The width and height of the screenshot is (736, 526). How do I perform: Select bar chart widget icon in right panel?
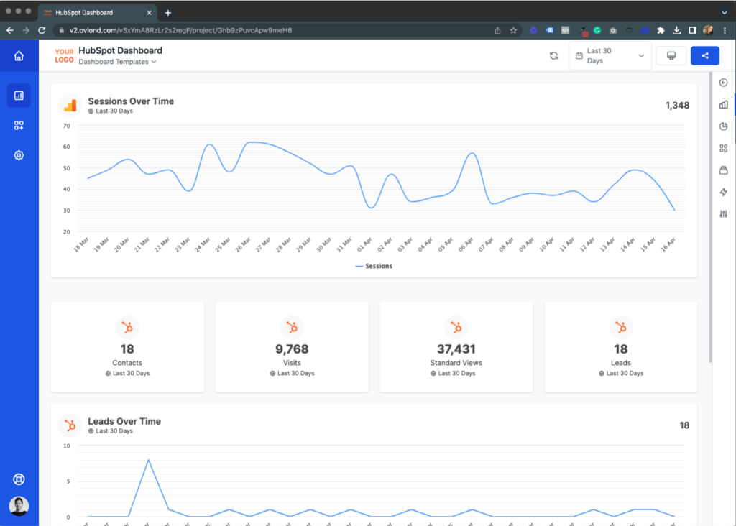click(x=723, y=105)
